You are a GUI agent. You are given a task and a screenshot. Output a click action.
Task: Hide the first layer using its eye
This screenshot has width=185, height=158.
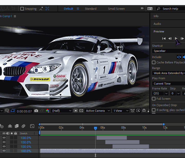4,138
